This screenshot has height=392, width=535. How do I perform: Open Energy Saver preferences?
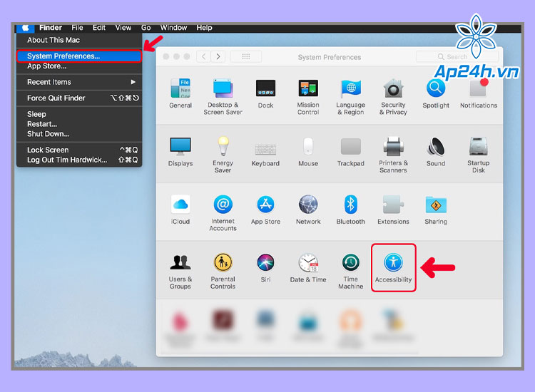(223, 155)
